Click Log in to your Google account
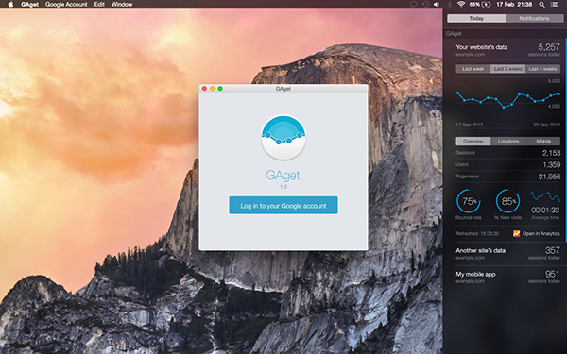This screenshot has height=354, width=567. tap(283, 206)
